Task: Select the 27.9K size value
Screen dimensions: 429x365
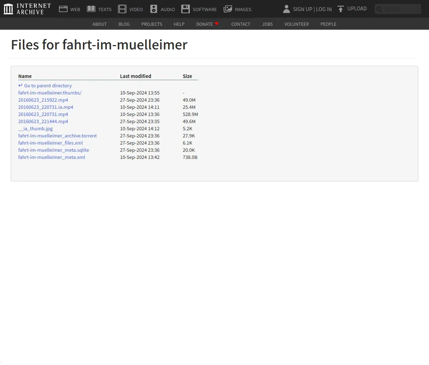Action: [189, 136]
